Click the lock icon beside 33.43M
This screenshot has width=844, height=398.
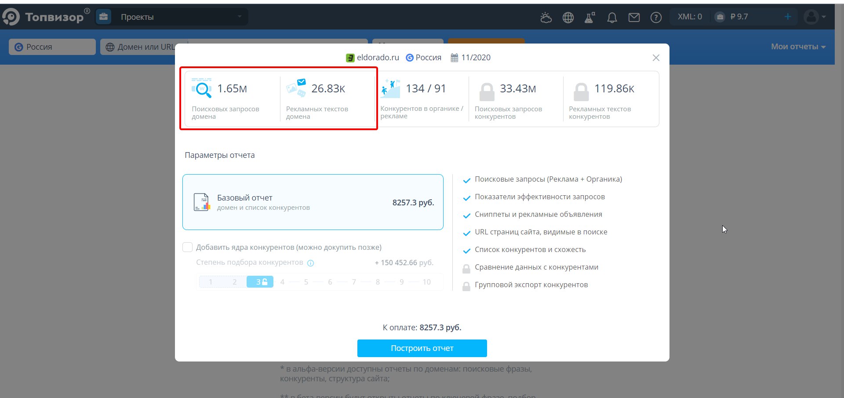coord(487,91)
